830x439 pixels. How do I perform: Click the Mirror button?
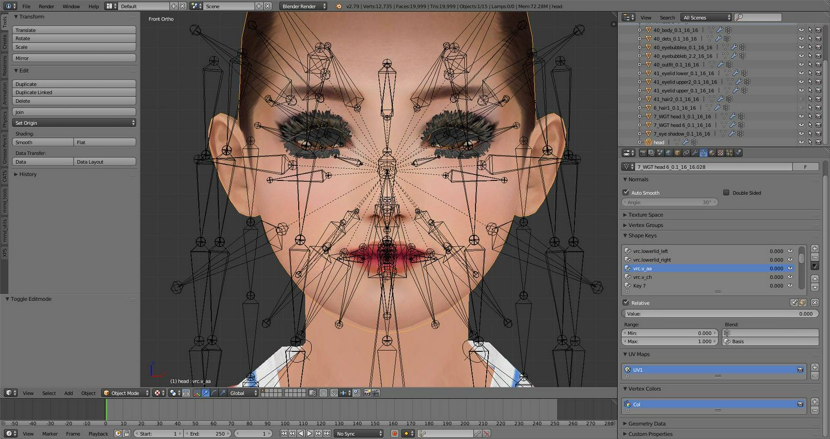pos(74,58)
